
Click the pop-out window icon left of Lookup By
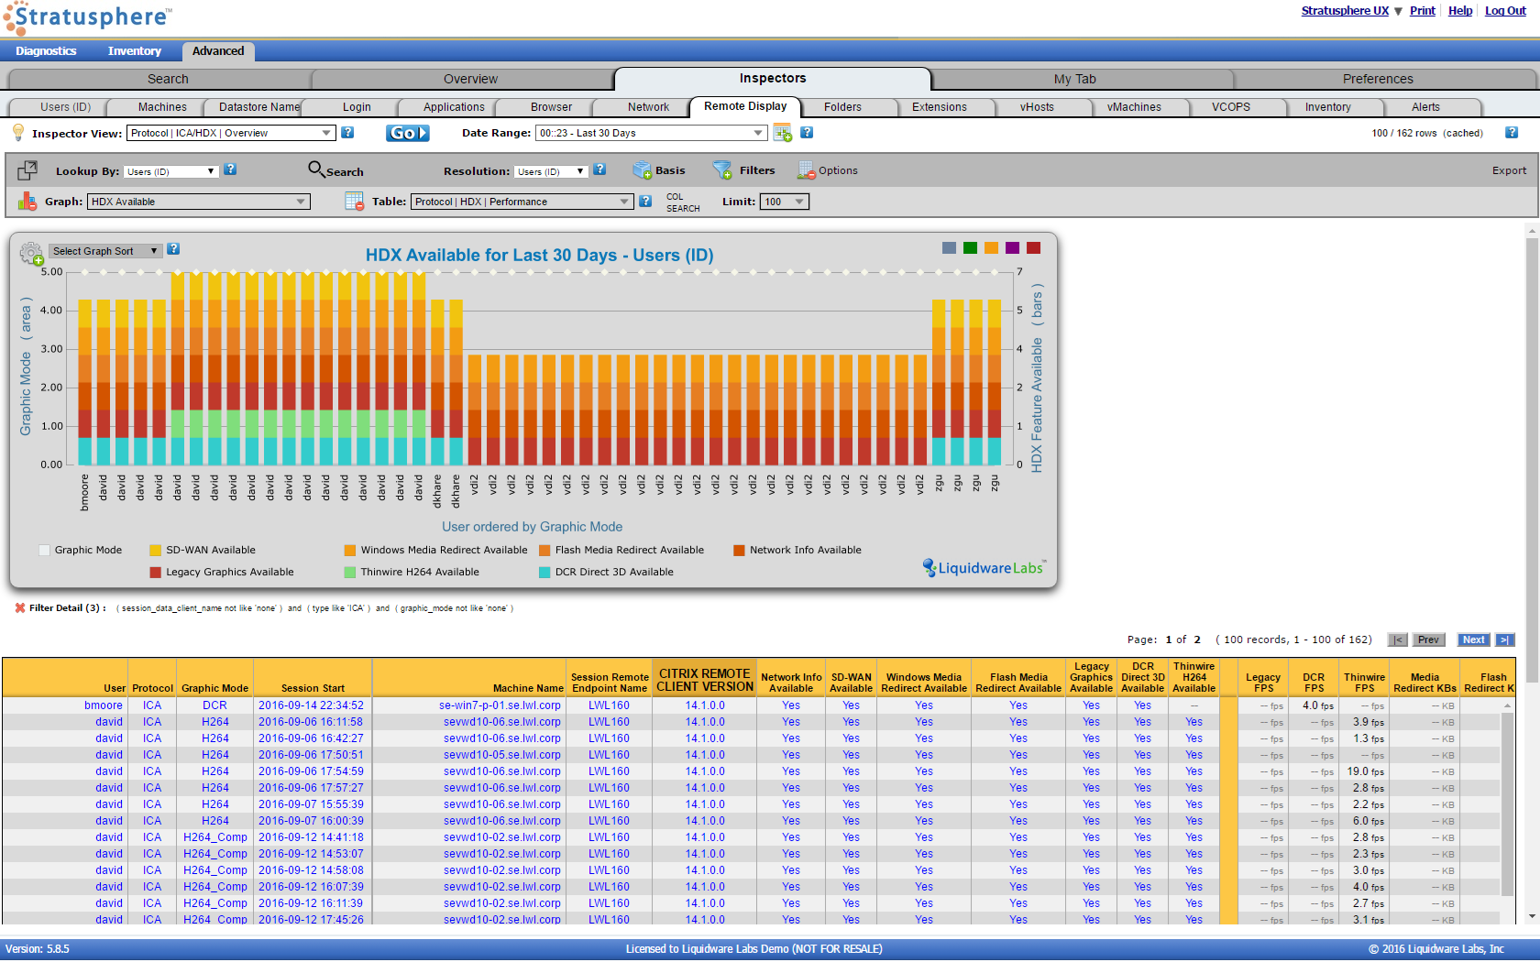(27, 170)
